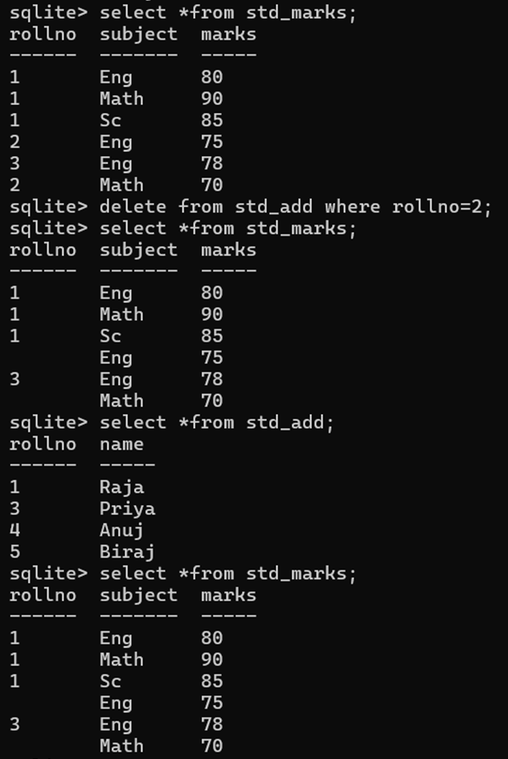Select Math with marks 90 in last output
Image resolution: width=508 pixels, height=759 pixels.
[x=122, y=660]
